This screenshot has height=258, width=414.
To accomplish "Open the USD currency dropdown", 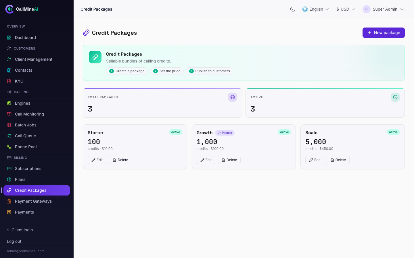I will coord(346,9).
